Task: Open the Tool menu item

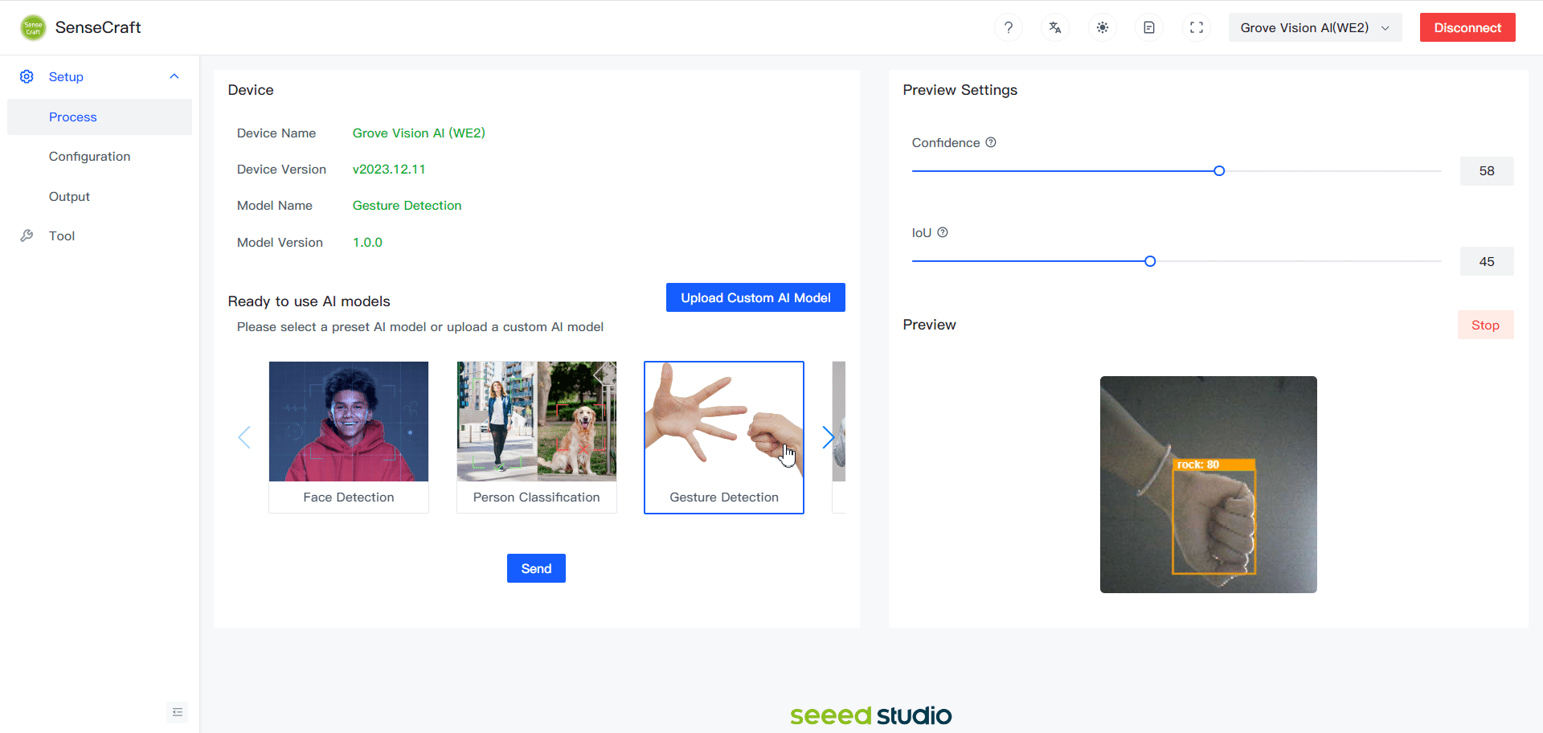Action: 62,235
